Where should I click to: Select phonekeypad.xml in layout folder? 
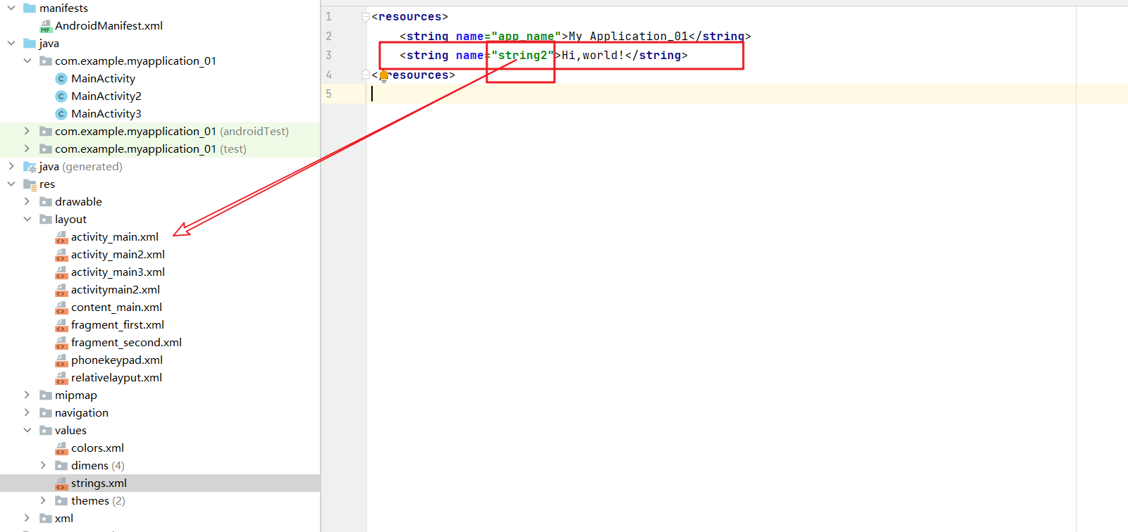tap(117, 360)
